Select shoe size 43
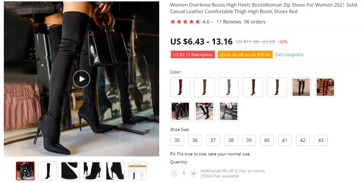Viewport: 363px width, 183px height. pos(321,140)
